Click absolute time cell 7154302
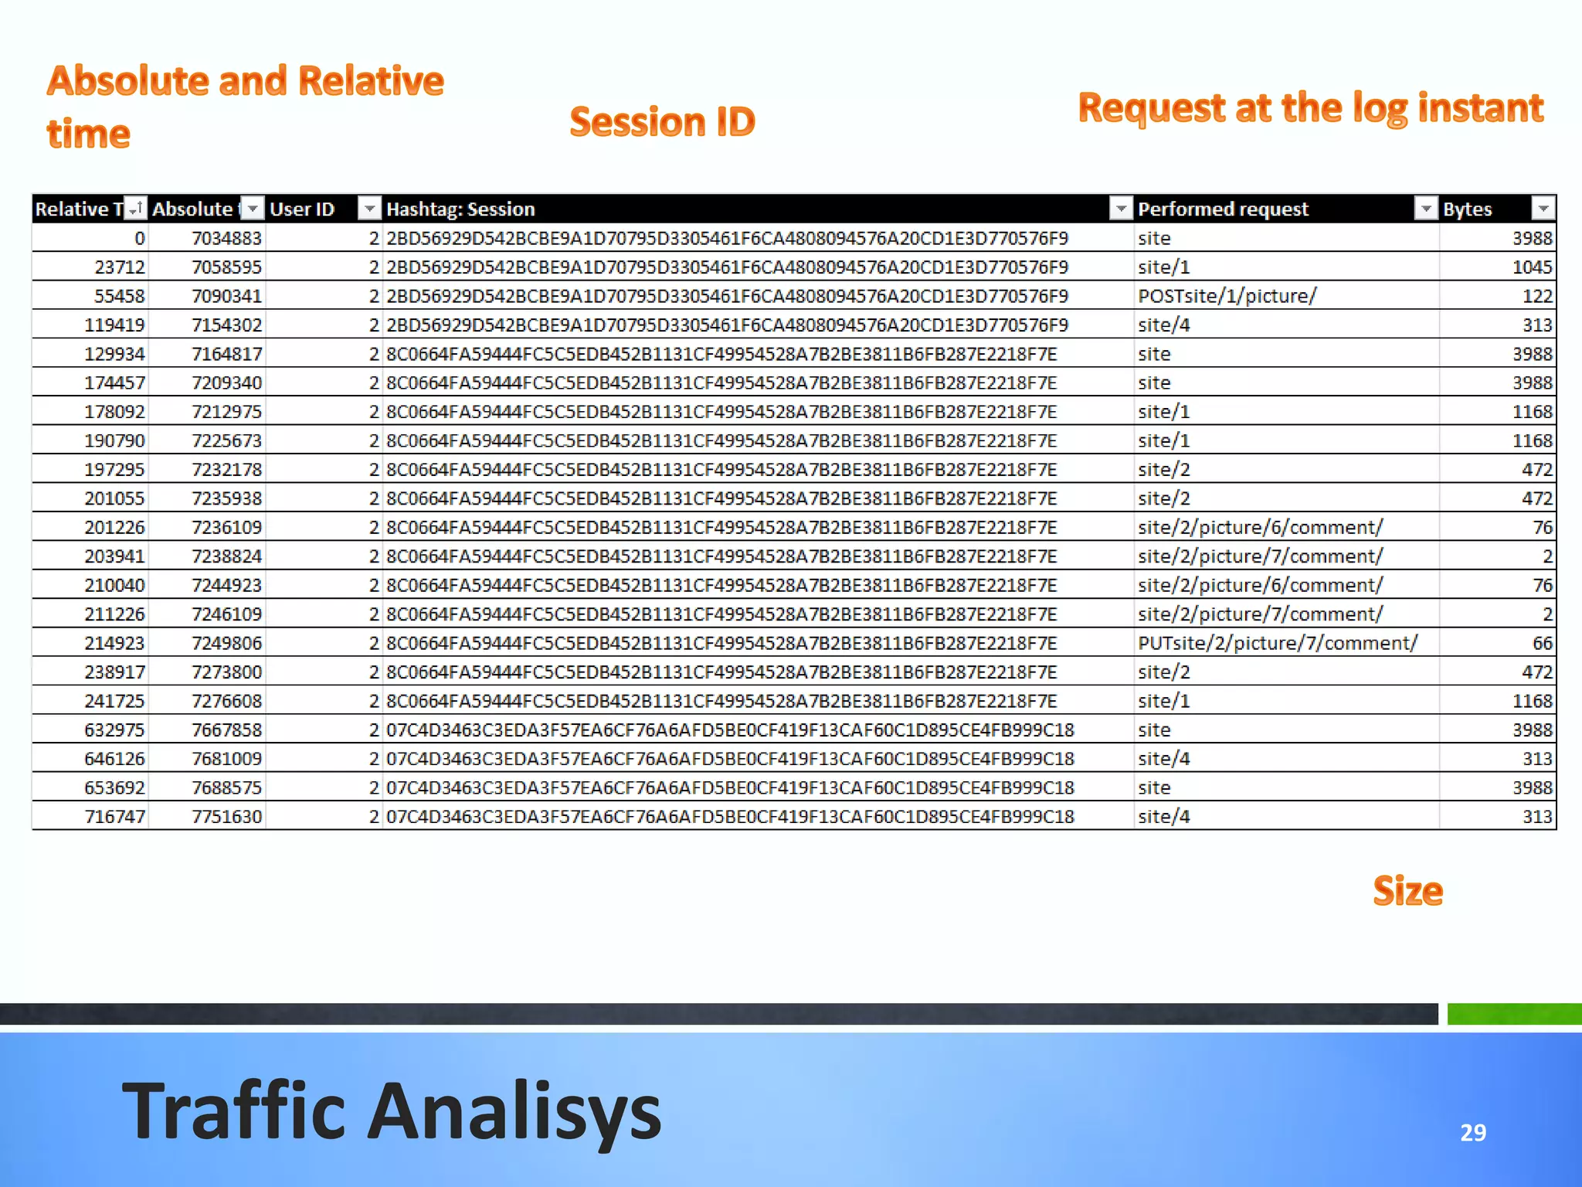 click(x=207, y=325)
